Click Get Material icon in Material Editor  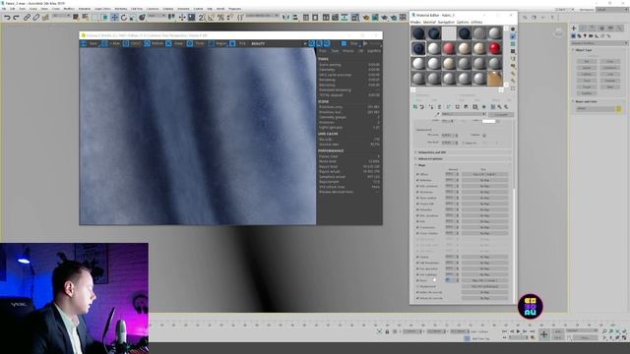[415, 107]
